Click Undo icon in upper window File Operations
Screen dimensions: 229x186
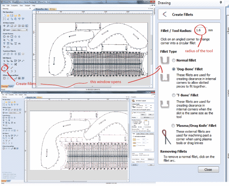click(19, 19)
